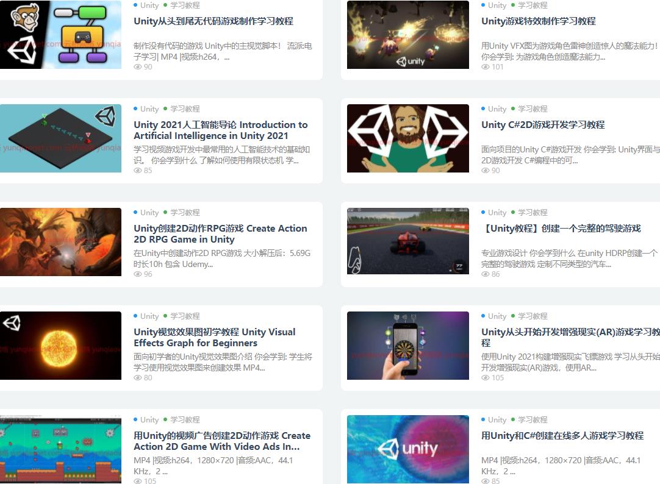Click the monkey and gamepad flowchart thumbnail
The height and width of the screenshot is (484, 660).
click(x=60, y=35)
